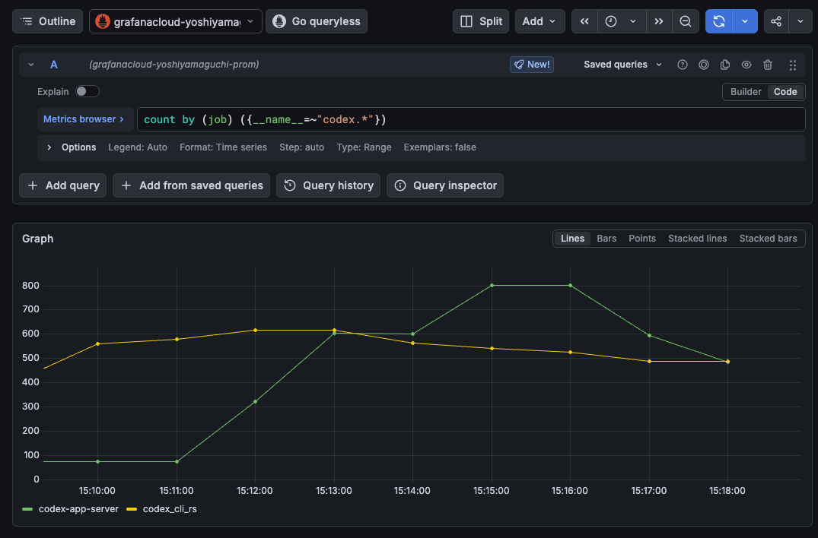Grab the query drag handle icon
This screenshot has width=818, height=538.
(792, 65)
